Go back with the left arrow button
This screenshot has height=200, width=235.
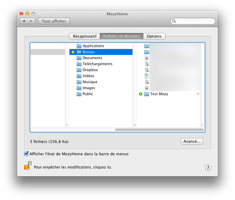pyautogui.click(x=24, y=21)
